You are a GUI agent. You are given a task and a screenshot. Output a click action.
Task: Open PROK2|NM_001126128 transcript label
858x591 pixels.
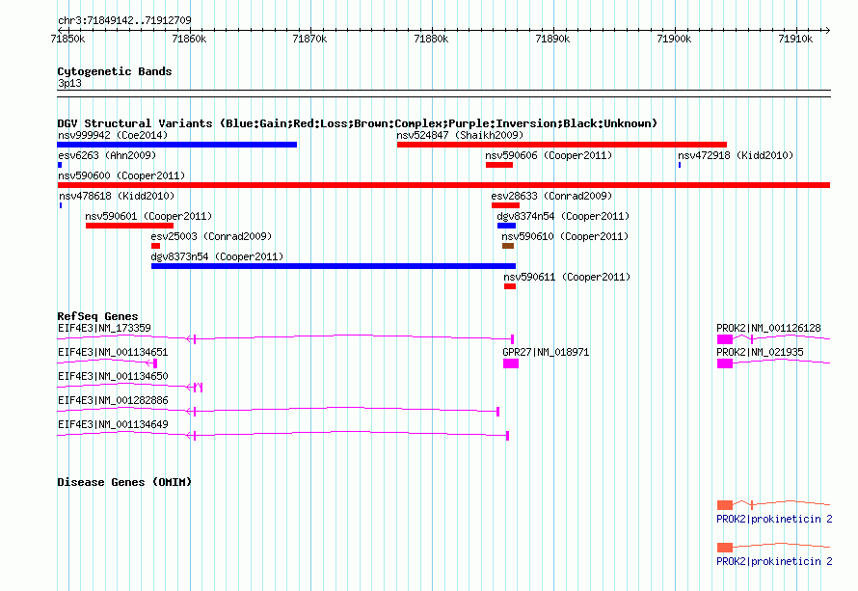point(768,328)
